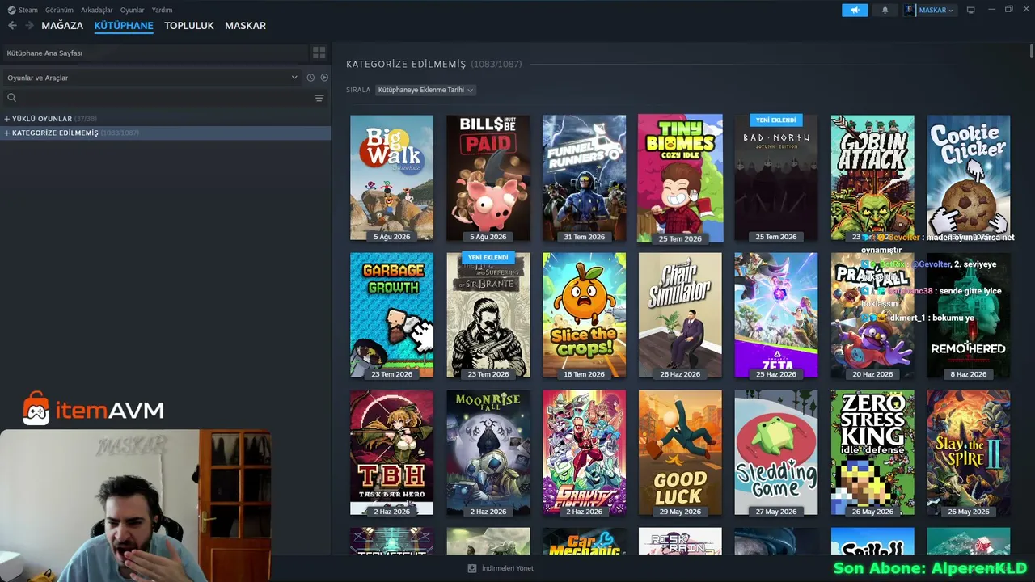
Task: Open the Big Walk game
Action: pyautogui.click(x=391, y=178)
